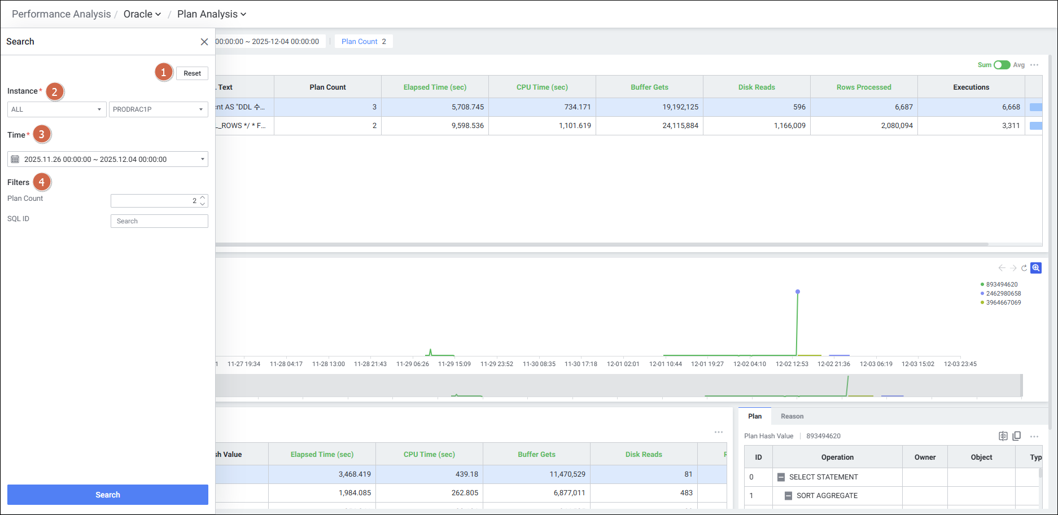The height and width of the screenshot is (515, 1058).
Task: Close the Search panel
Action: (204, 42)
